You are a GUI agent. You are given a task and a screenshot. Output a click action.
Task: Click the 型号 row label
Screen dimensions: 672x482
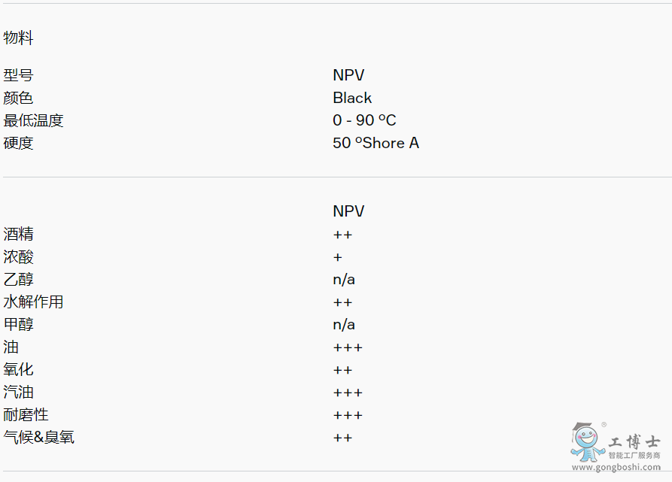tap(18, 75)
